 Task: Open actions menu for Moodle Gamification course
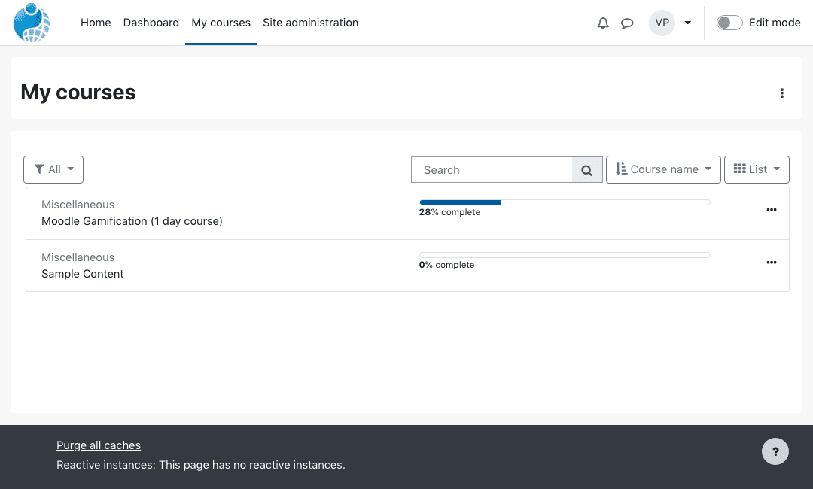point(771,210)
